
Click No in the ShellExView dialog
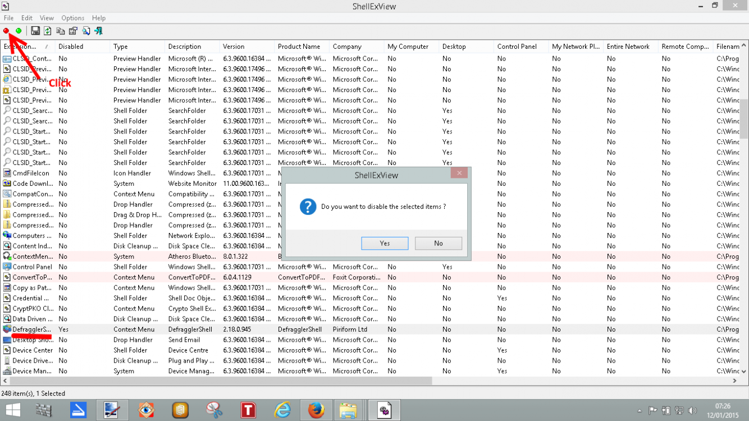pos(439,243)
